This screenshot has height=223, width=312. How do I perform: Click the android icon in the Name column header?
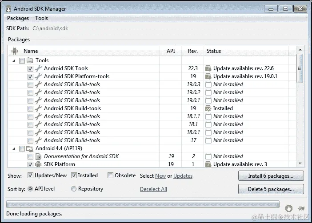coord(15,51)
